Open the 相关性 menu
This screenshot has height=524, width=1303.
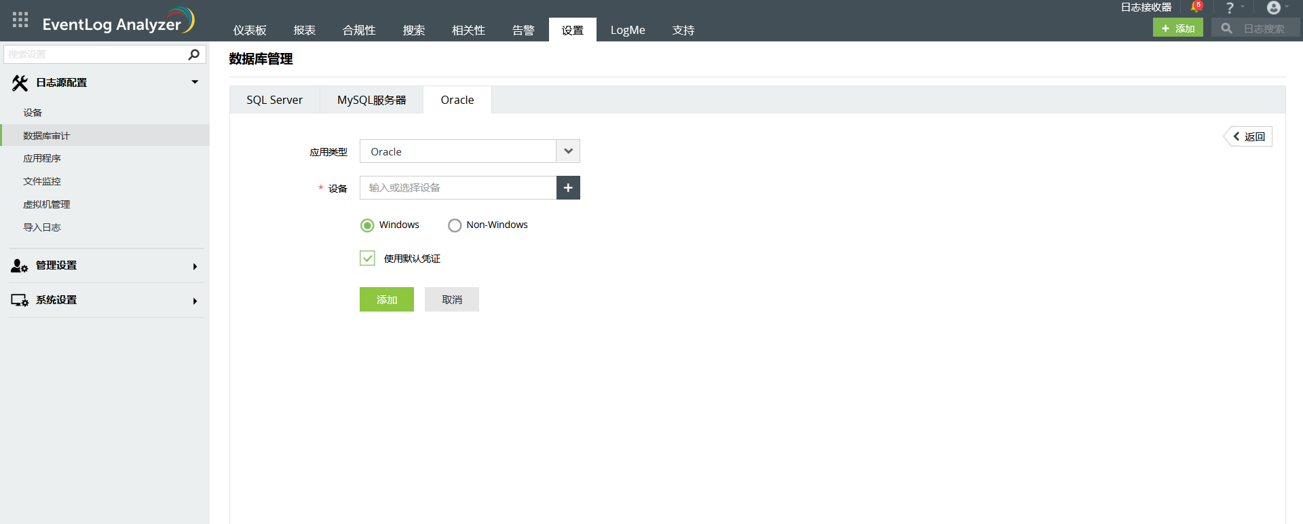(x=468, y=30)
